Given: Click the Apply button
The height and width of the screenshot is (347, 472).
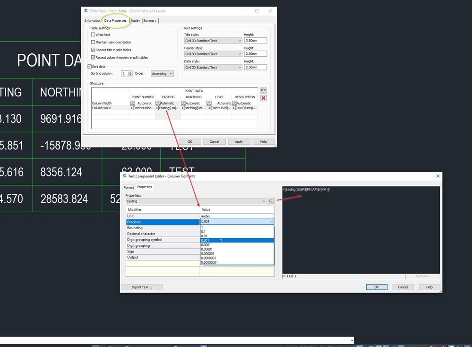Looking at the screenshot, I should (239, 141).
